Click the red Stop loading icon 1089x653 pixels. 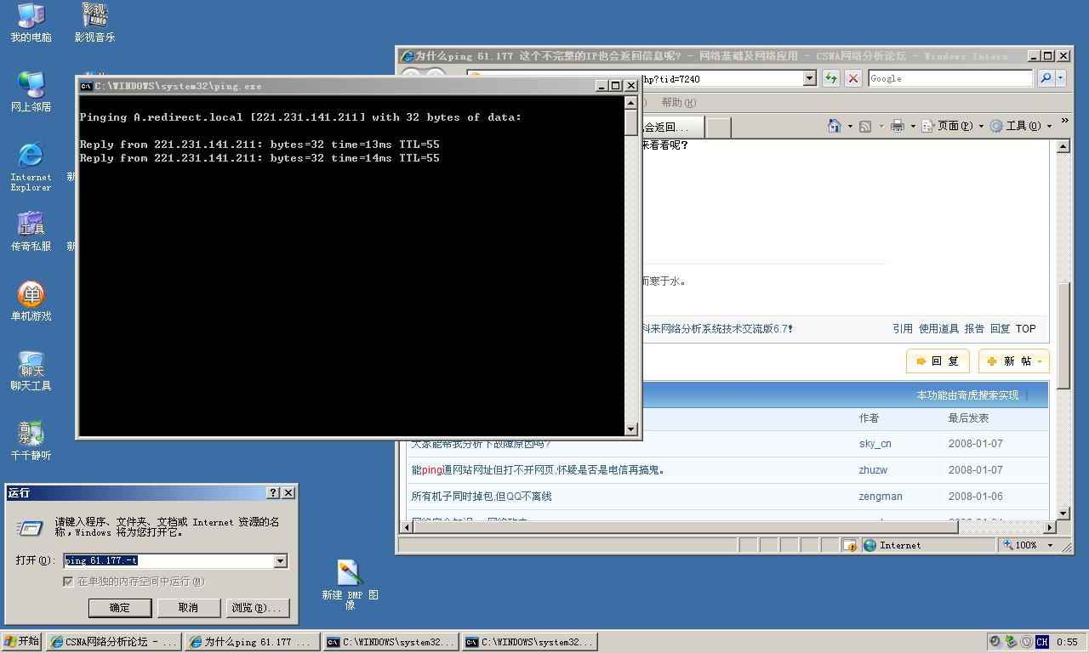click(853, 78)
